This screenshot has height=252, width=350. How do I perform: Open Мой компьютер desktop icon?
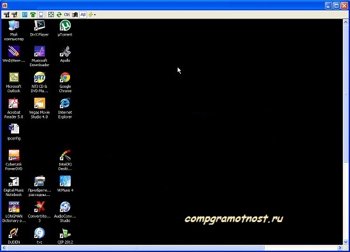pyautogui.click(x=13, y=31)
